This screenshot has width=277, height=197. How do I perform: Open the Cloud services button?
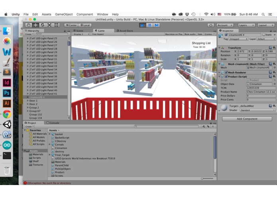[x=210, y=25]
